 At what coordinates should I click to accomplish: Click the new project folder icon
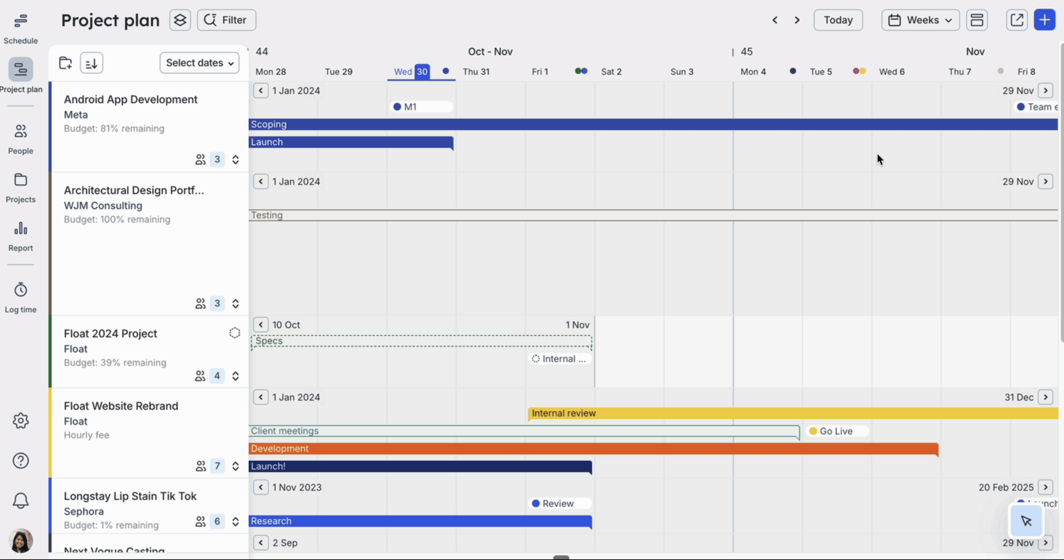66,63
